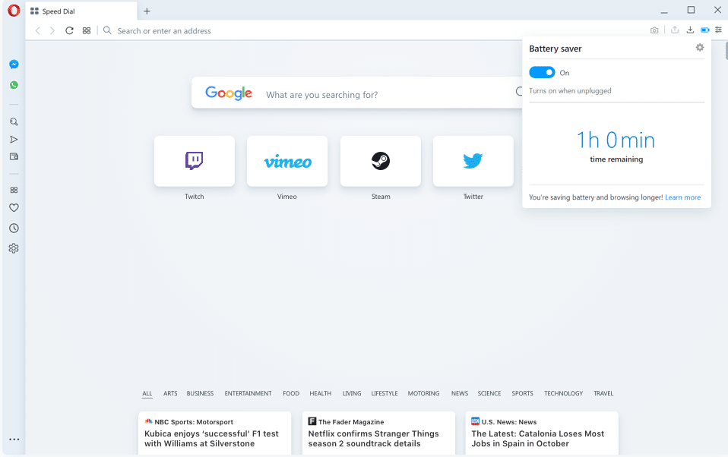Open the Easy Setup sliders icon
This screenshot has width=728, height=457.
(718, 30)
